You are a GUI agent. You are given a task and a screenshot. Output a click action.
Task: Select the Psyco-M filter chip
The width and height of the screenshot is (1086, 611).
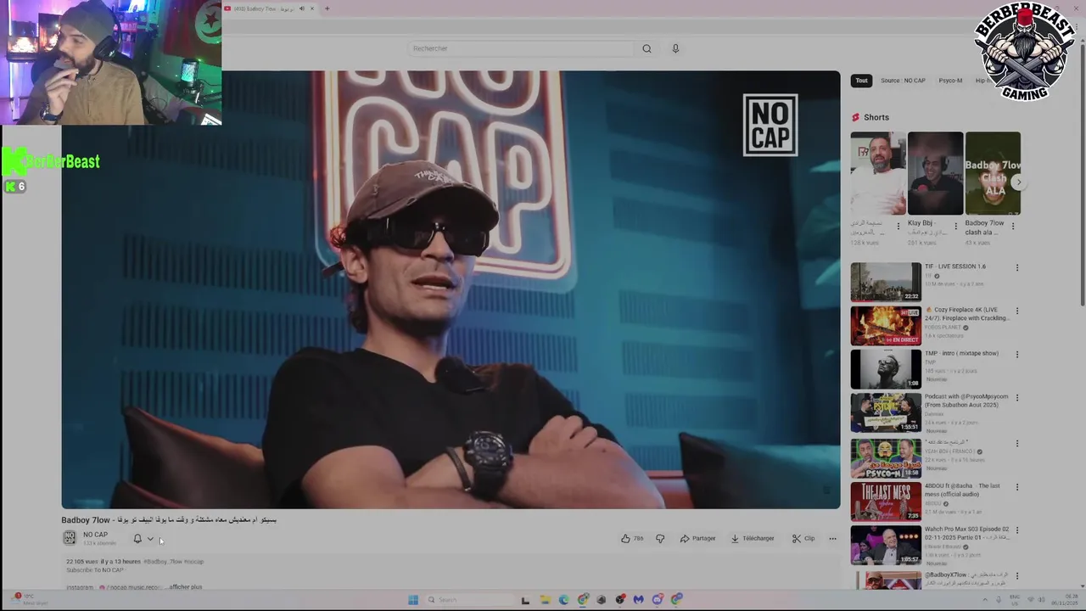pos(950,81)
